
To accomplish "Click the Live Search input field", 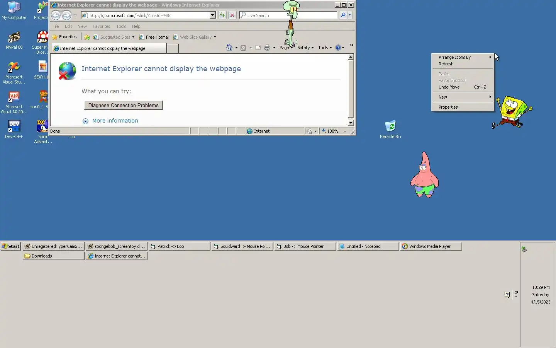I will (288, 15).
